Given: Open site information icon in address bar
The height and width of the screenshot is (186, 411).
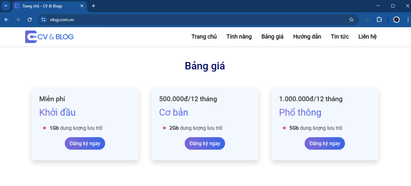Looking at the screenshot, I should pos(43,20).
